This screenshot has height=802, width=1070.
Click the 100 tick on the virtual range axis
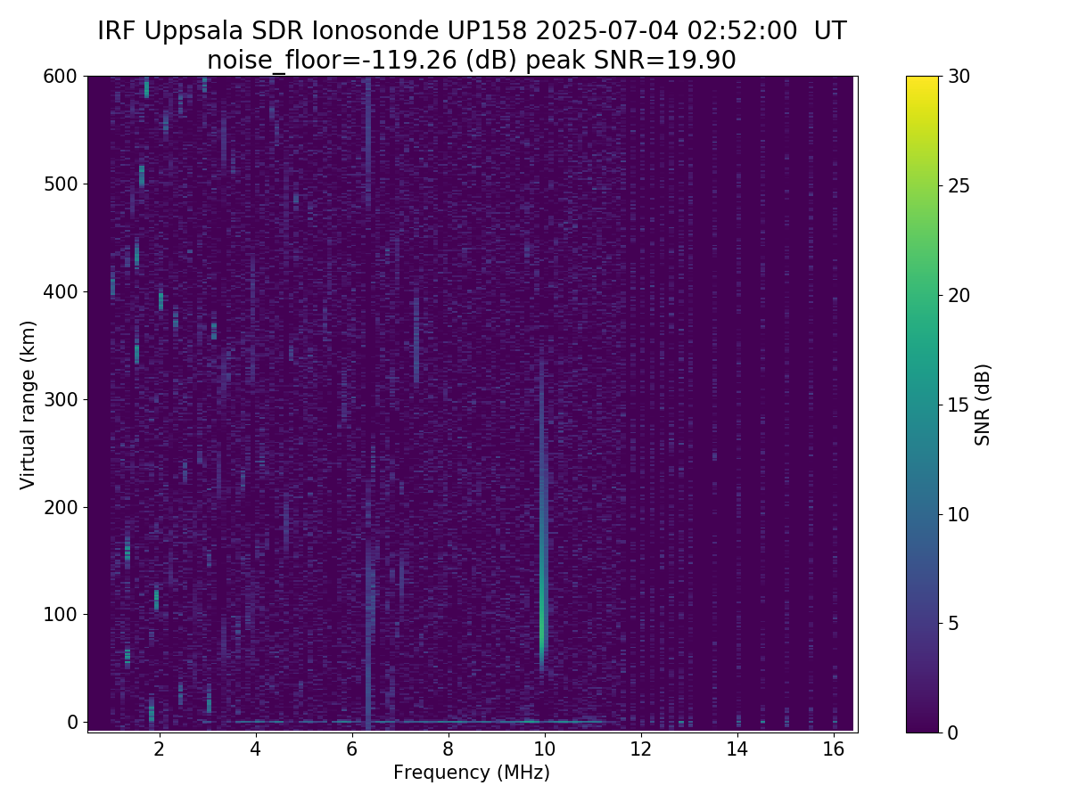pos(61,614)
